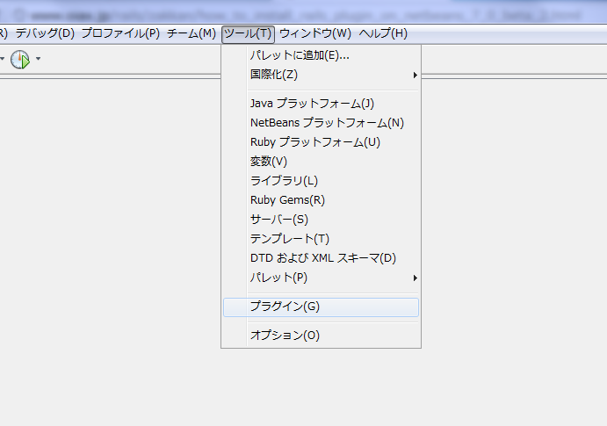Select パレットに追加(E)... menu entry
The image size is (607, 426).
click(321, 55)
